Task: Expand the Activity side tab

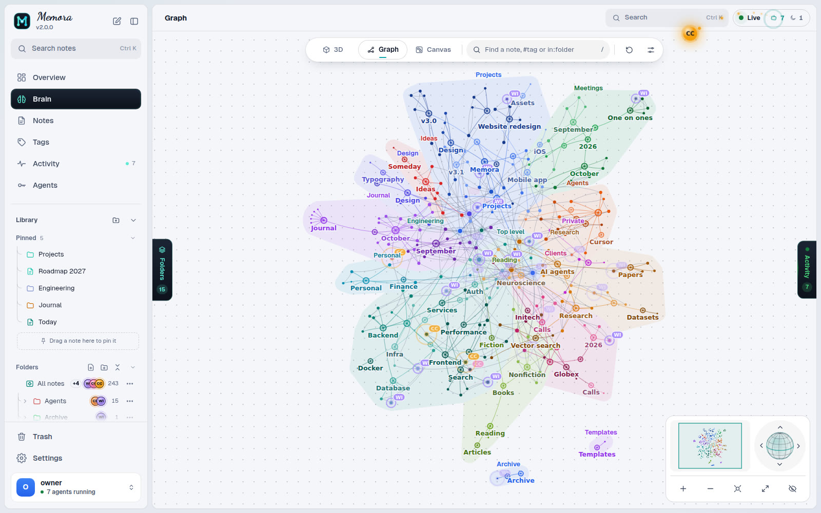Action: (x=807, y=269)
